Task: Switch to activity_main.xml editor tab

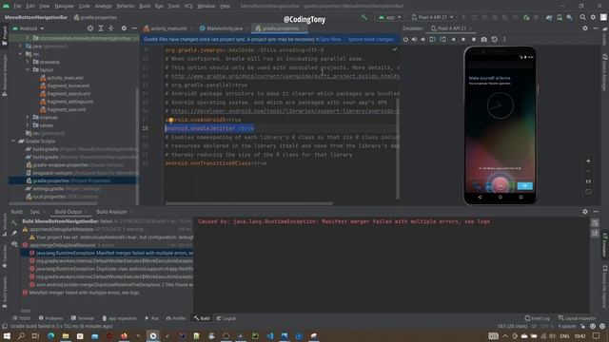Action: [167, 28]
